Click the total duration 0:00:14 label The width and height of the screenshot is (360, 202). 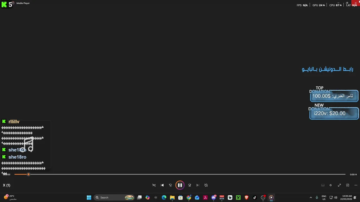point(353,175)
